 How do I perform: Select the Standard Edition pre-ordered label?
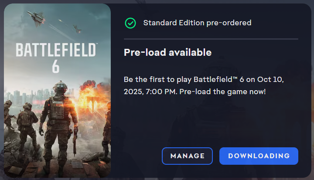click(197, 23)
